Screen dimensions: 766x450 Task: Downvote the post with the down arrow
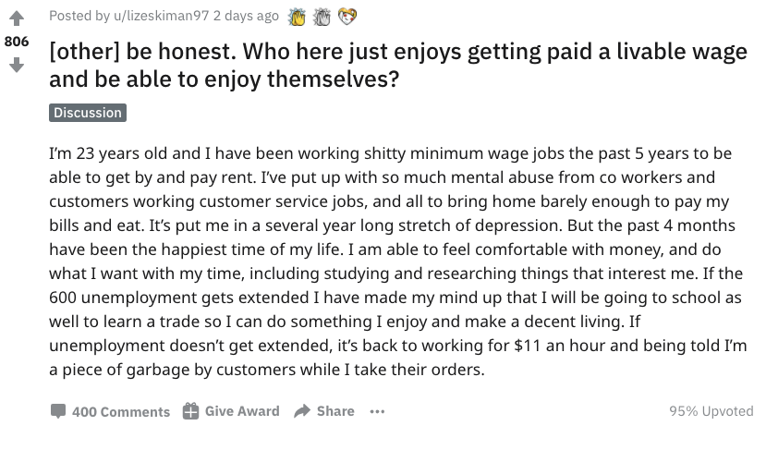click(17, 65)
